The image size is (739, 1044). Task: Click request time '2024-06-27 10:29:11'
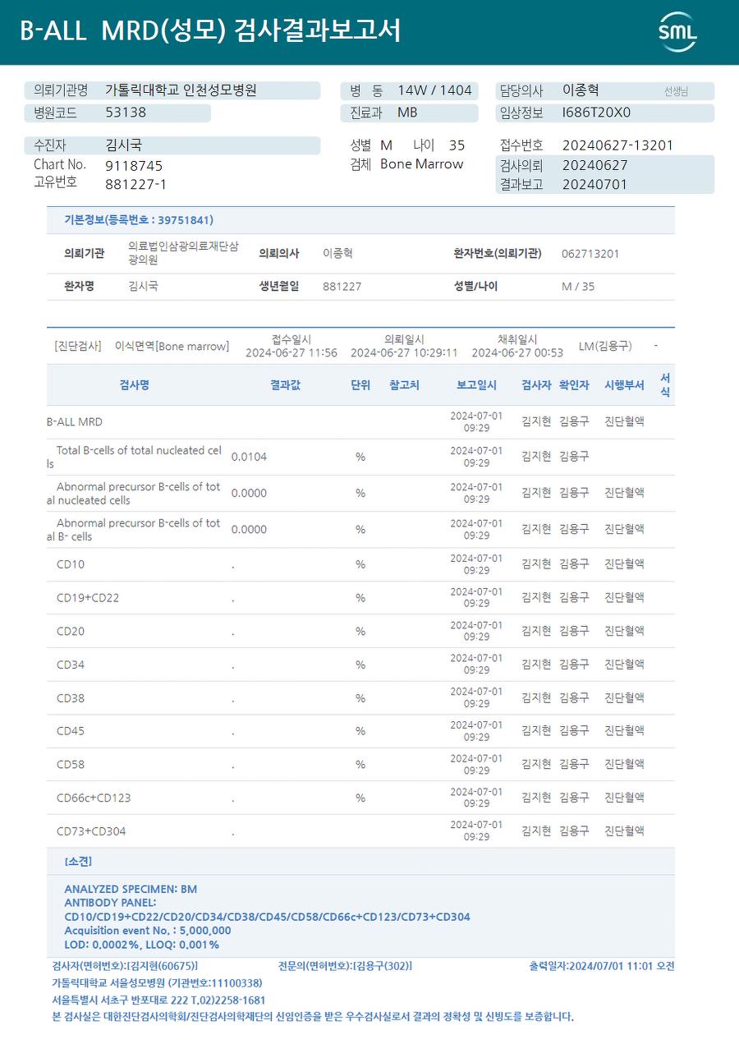point(404,353)
